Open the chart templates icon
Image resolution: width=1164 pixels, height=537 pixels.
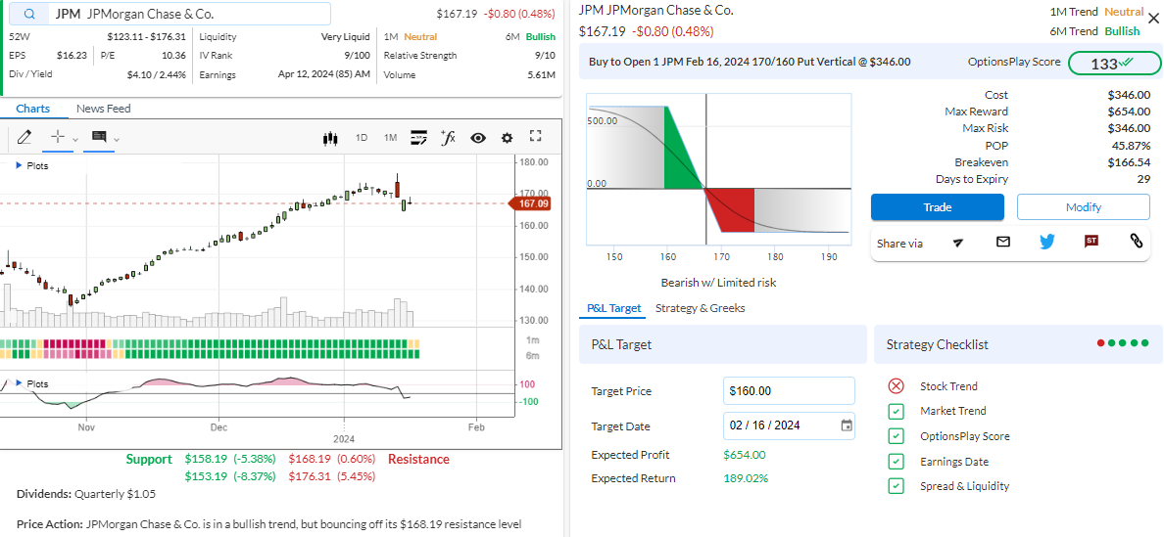click(418, 137)
